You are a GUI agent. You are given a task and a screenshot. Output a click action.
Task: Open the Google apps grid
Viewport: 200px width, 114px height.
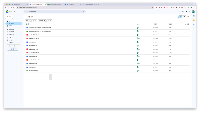coord(190,12)
